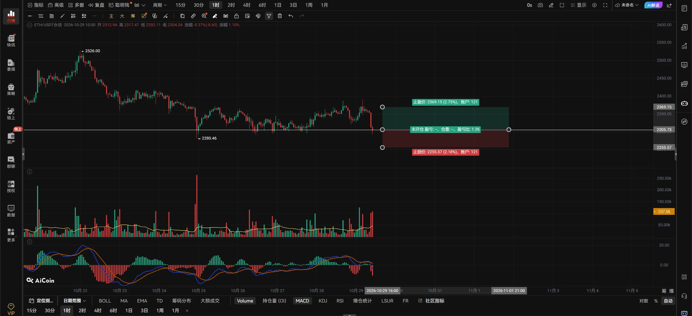Open the 策略 strategy sidebar
This screenshot has height=316, width=692.
click(x=11, y=89)
